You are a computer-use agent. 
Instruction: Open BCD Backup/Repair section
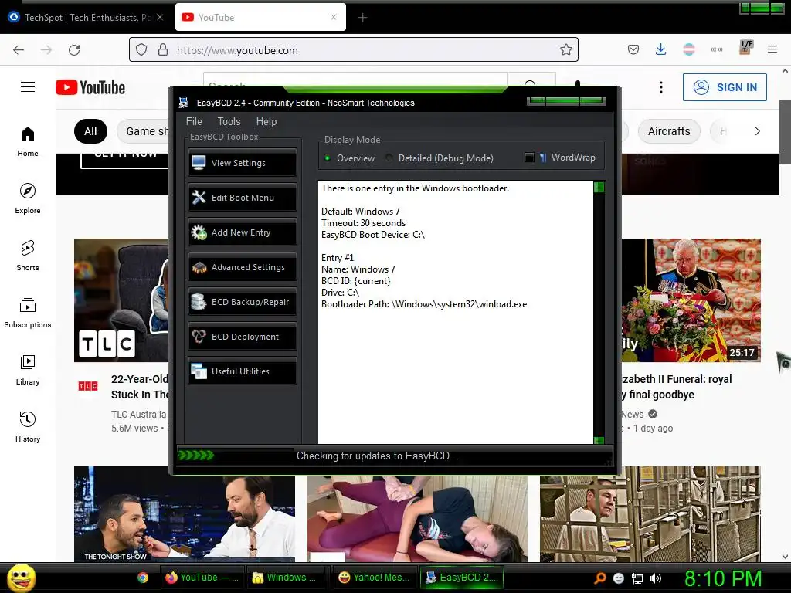pyautogui.click(x=242, y=302)
